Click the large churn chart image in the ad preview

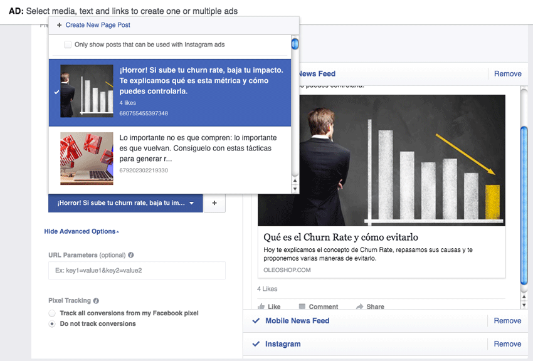[x=381, y=160]
